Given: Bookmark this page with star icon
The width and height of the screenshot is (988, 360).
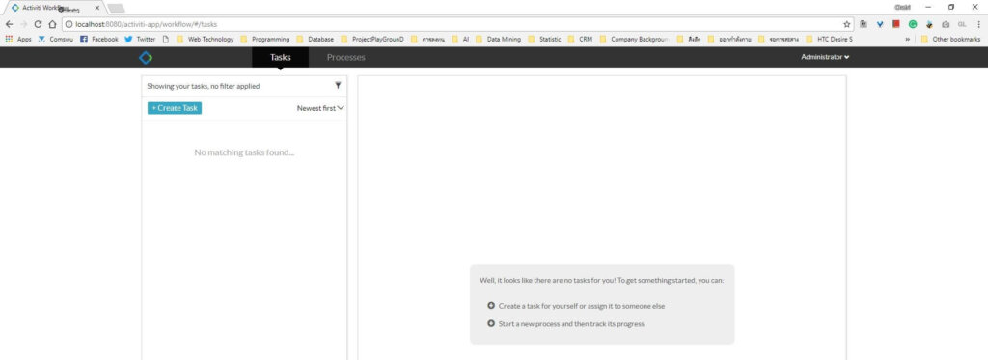Looking at the screenshot, I should point(847,24).
